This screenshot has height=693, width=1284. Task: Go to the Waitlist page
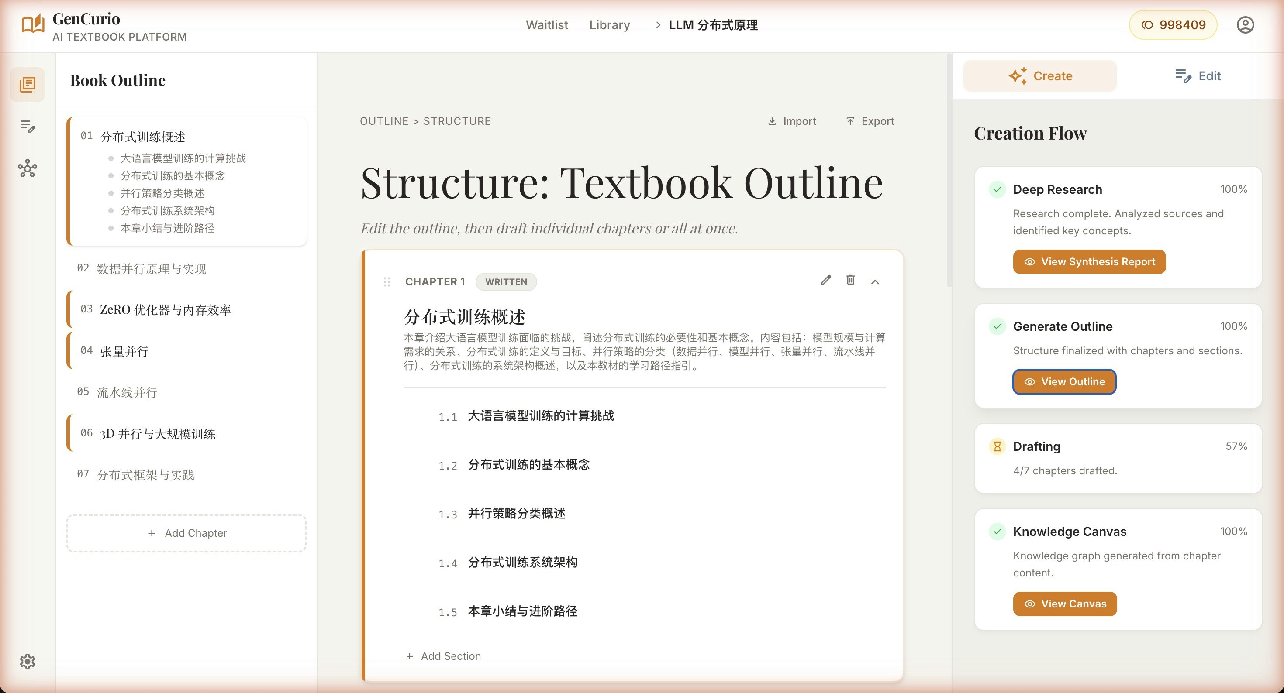547,25
